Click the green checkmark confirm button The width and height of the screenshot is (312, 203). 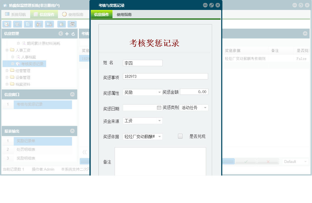click(x=245, y=161)
